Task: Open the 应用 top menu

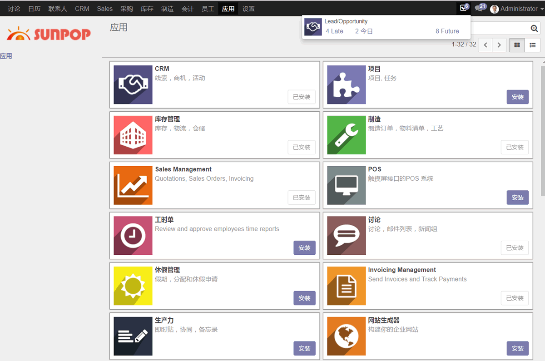Action: [228, 9]
